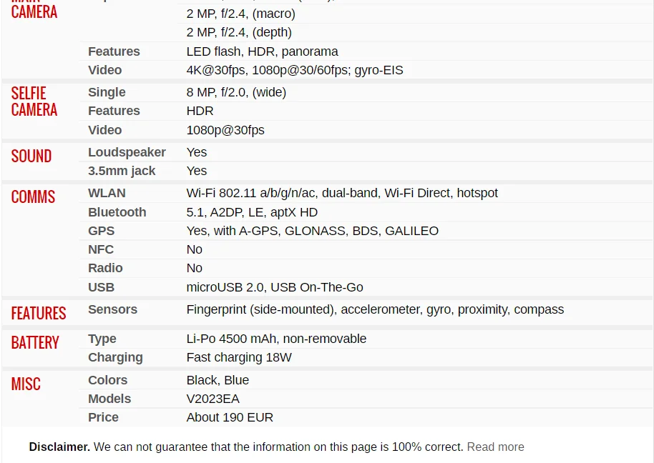Click the Read more disclaimer link

pyautogui.click(x=495, y=447)
